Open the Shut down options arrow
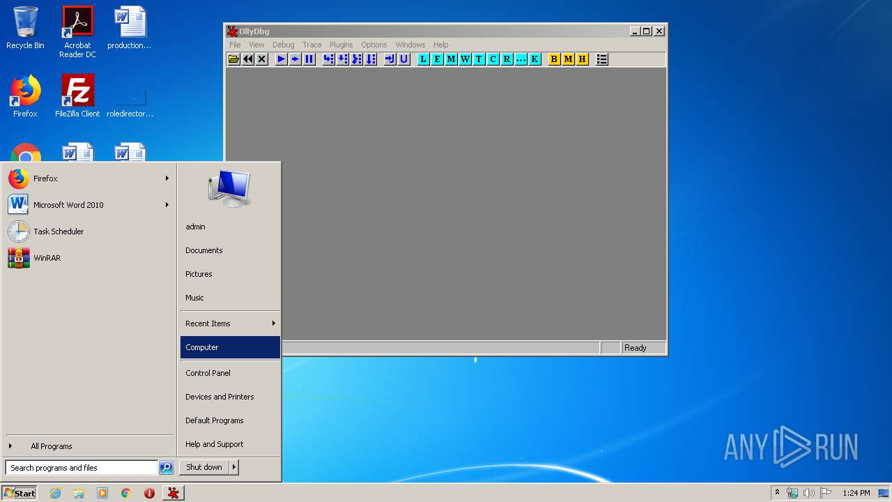 point(234,467)
